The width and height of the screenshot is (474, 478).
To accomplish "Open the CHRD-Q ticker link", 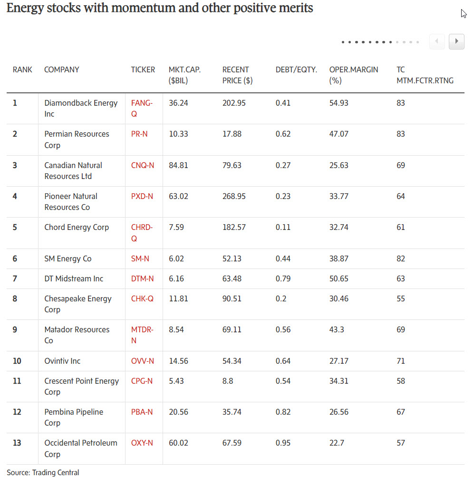I will click(142, 233).
